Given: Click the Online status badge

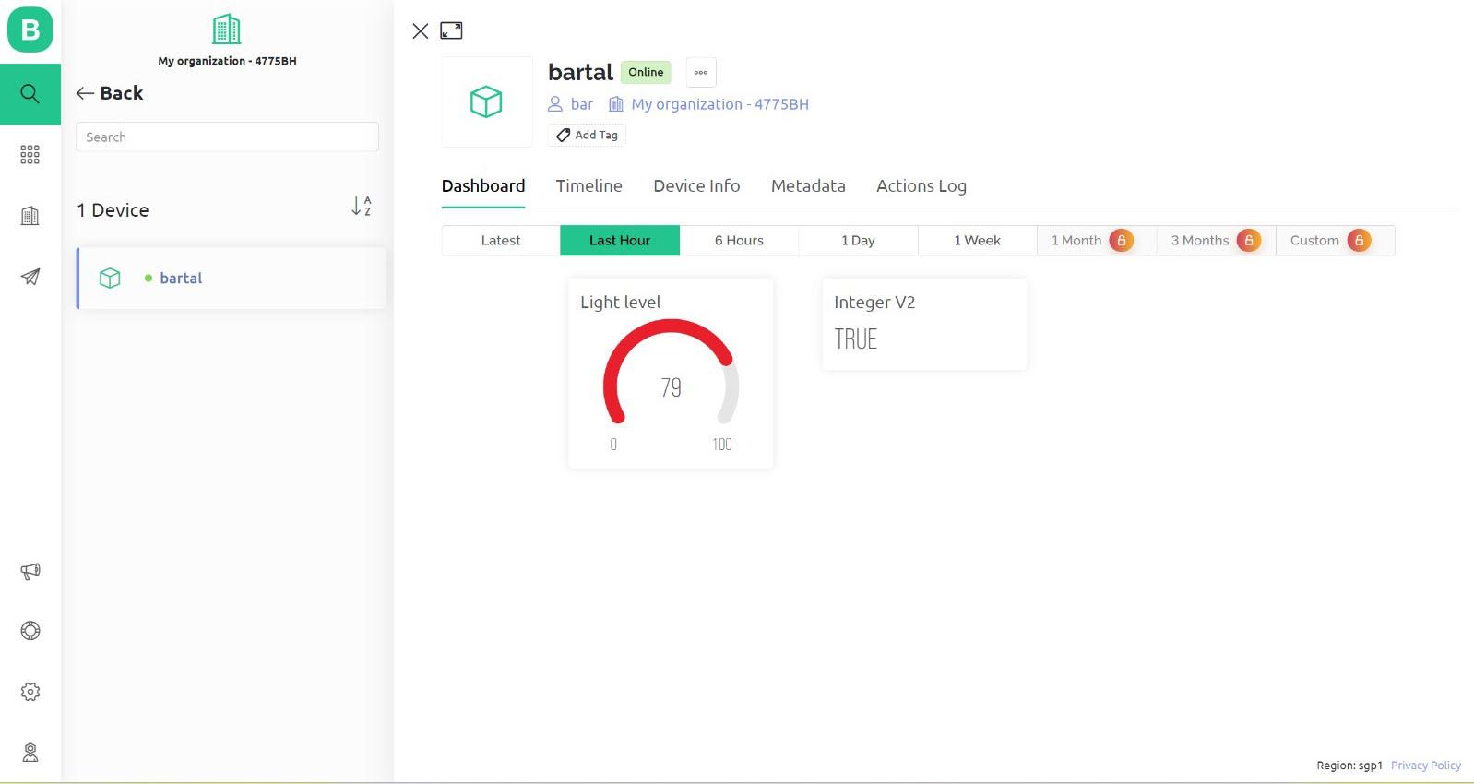Looking at the screenshot, I should 646,72.
